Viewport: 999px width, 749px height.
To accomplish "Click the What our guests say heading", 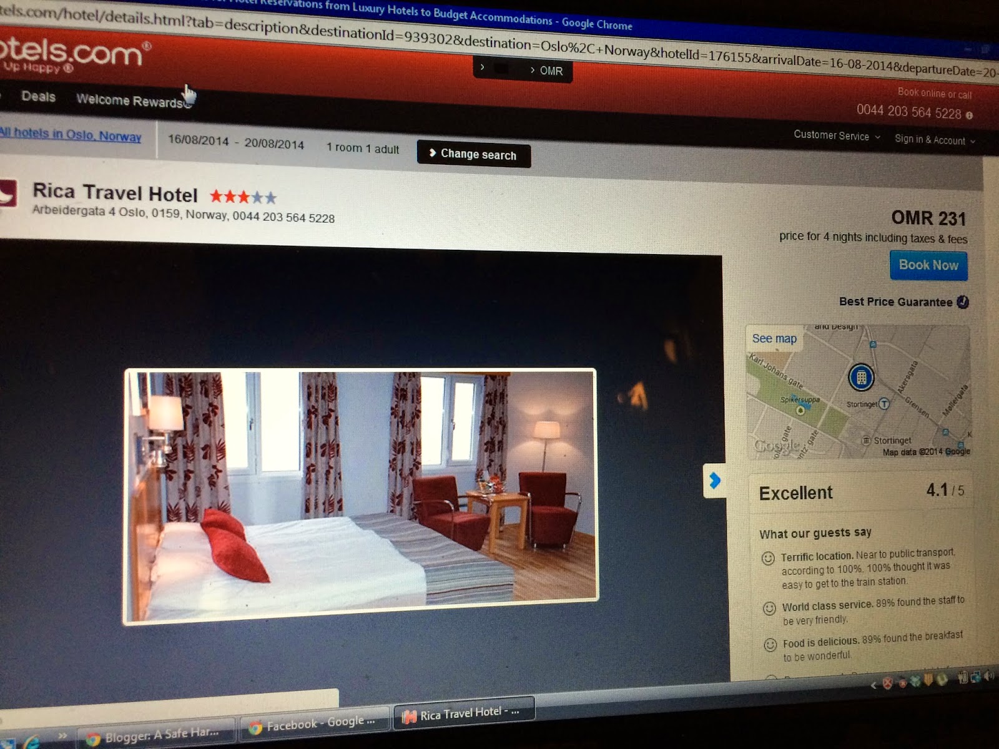I will click(815, 533).
